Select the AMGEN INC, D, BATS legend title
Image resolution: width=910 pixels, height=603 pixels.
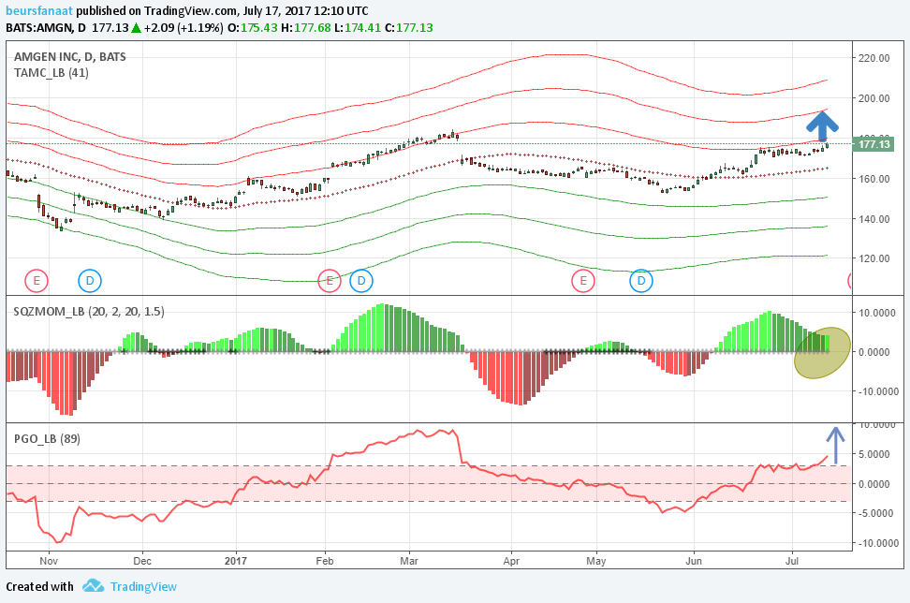coord(69,56)
